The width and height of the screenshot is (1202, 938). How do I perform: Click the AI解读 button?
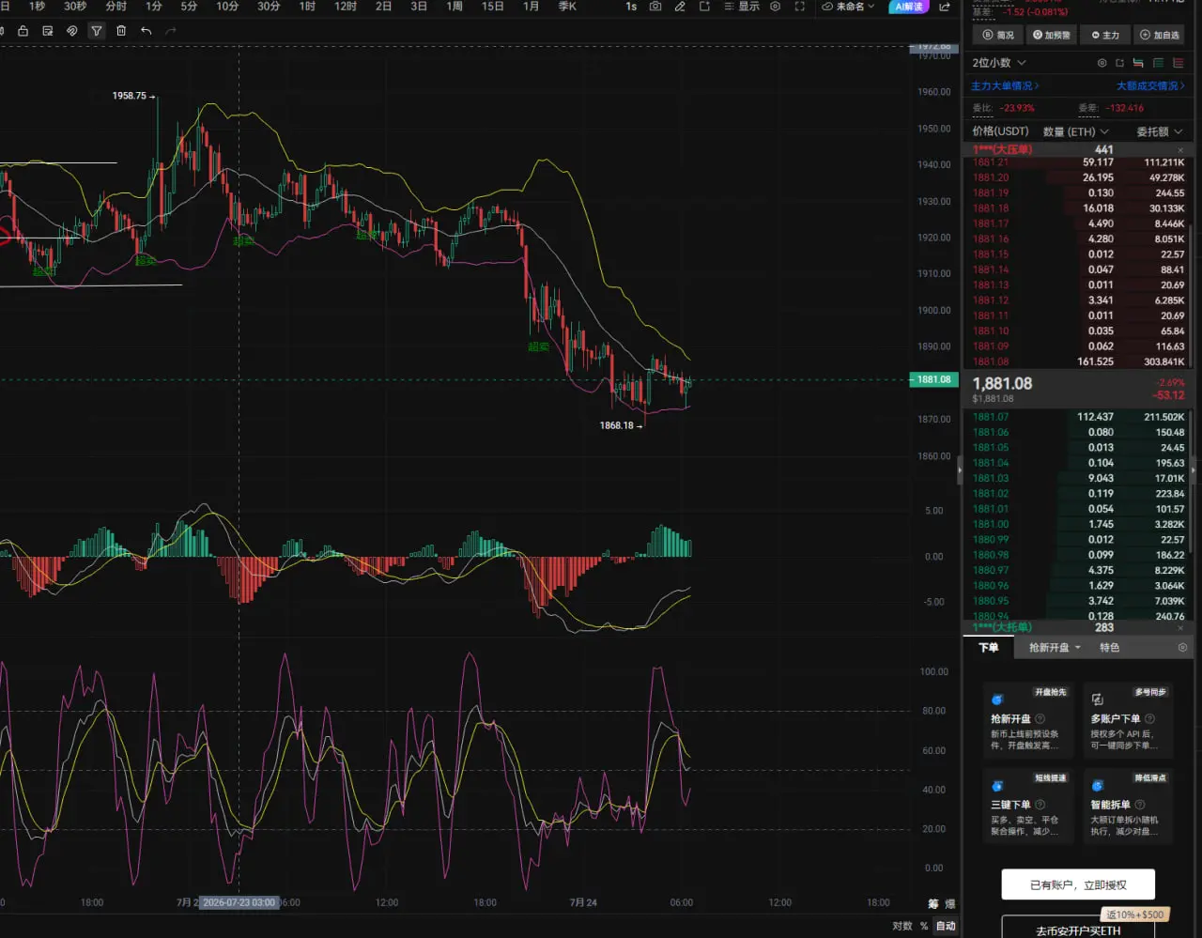[908, 6]
